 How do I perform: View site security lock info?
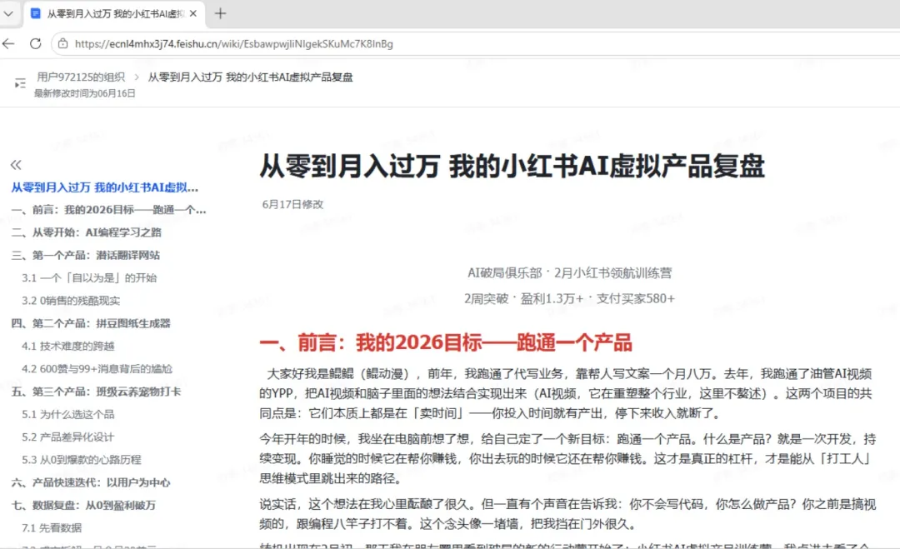coord(63,43)
